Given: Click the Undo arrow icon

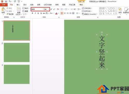Looking at the screenshot, I should tap(10, 1).
